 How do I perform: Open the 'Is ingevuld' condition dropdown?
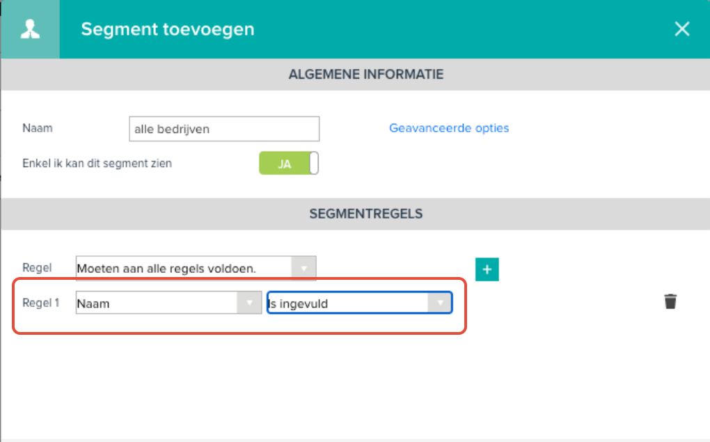360,303
